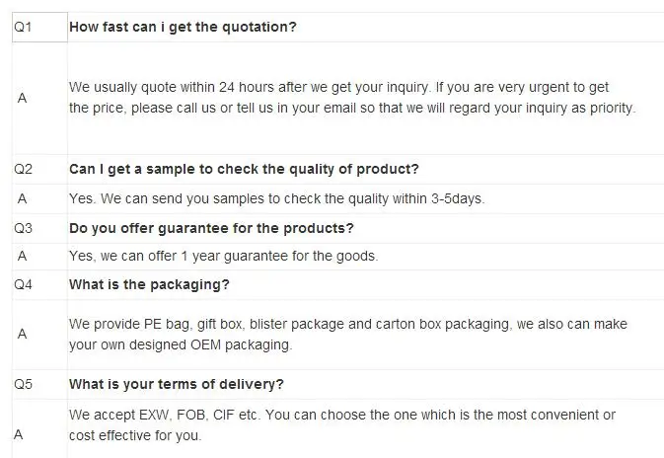Click the 'A' label beside the 24 hours answer
The height and width of the screenshot is (458, 664).
click(x=23, y=98)
